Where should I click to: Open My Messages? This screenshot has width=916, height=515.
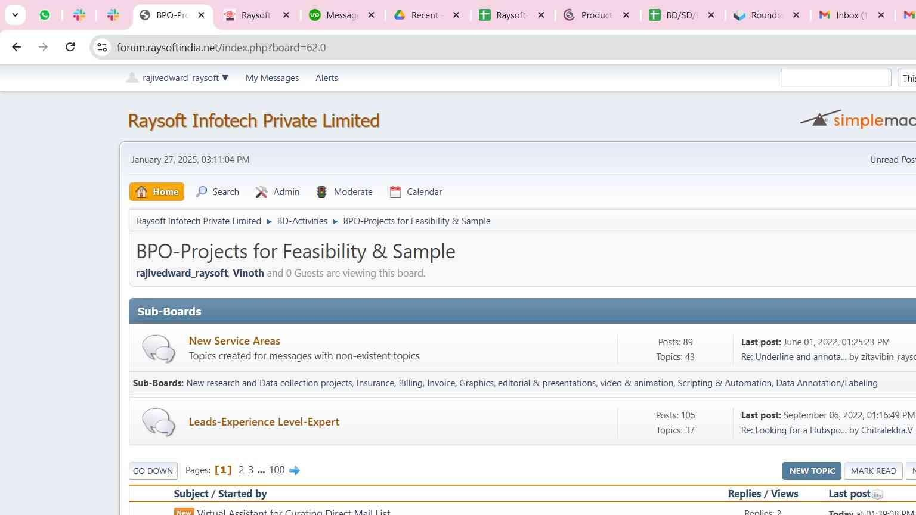272,78
